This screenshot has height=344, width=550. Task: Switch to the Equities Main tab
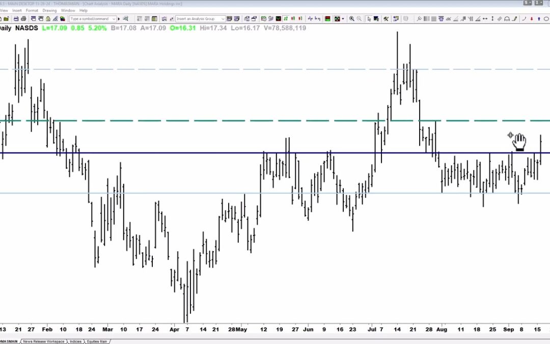[96, 341]
